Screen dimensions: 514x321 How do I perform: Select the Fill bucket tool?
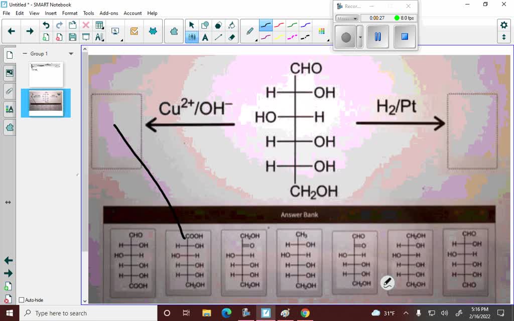click(231, 25)
